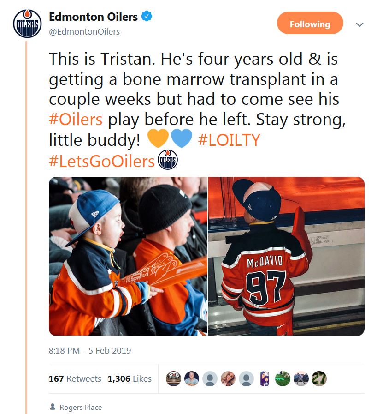Open the #LetsGoOilers hashtag
Screen dimensions: 377x414
coord(101,160)
